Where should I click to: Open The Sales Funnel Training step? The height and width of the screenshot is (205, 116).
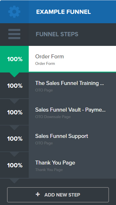coord(72,86)
